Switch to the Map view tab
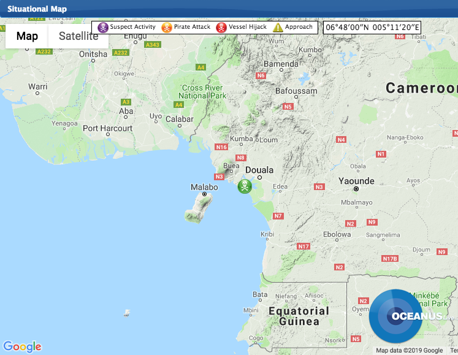 click(x=27, y=36)
